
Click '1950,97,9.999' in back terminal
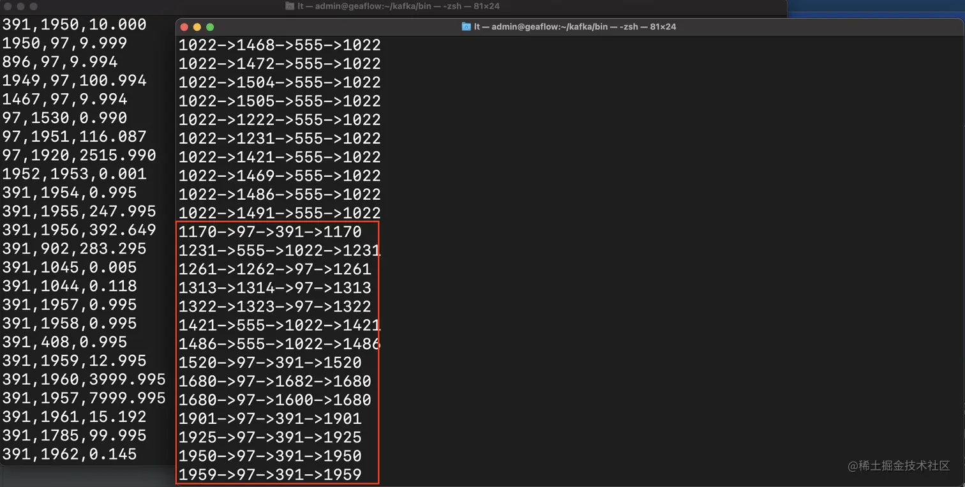(x=64, y=43)
